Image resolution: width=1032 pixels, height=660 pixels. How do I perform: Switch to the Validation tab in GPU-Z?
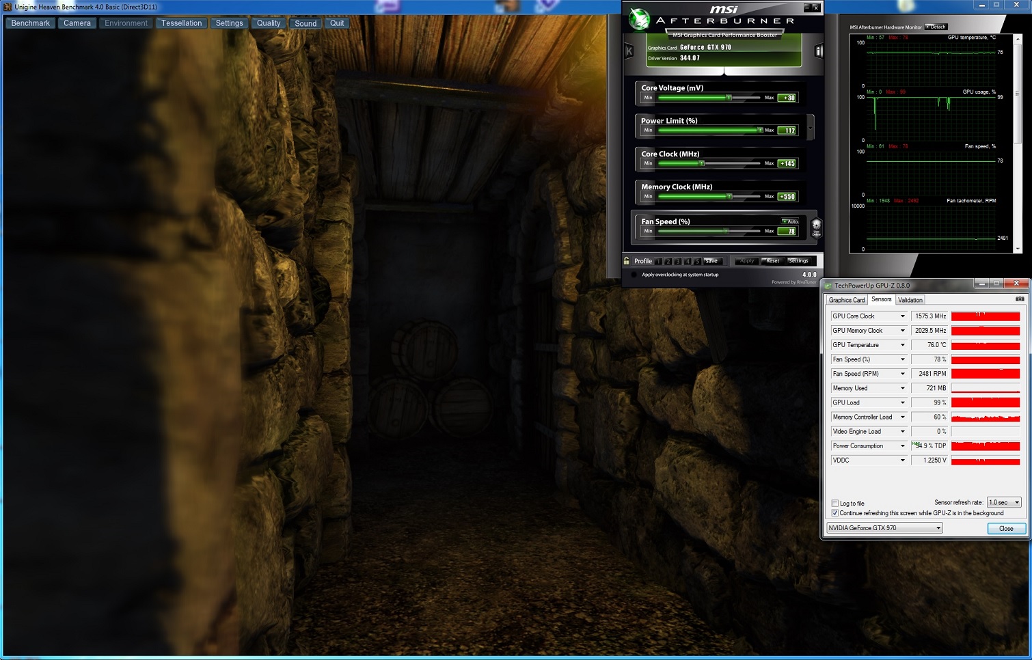tap(910, 300)
